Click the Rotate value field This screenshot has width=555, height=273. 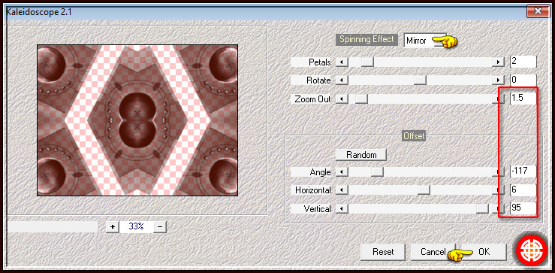pos(523,80)
